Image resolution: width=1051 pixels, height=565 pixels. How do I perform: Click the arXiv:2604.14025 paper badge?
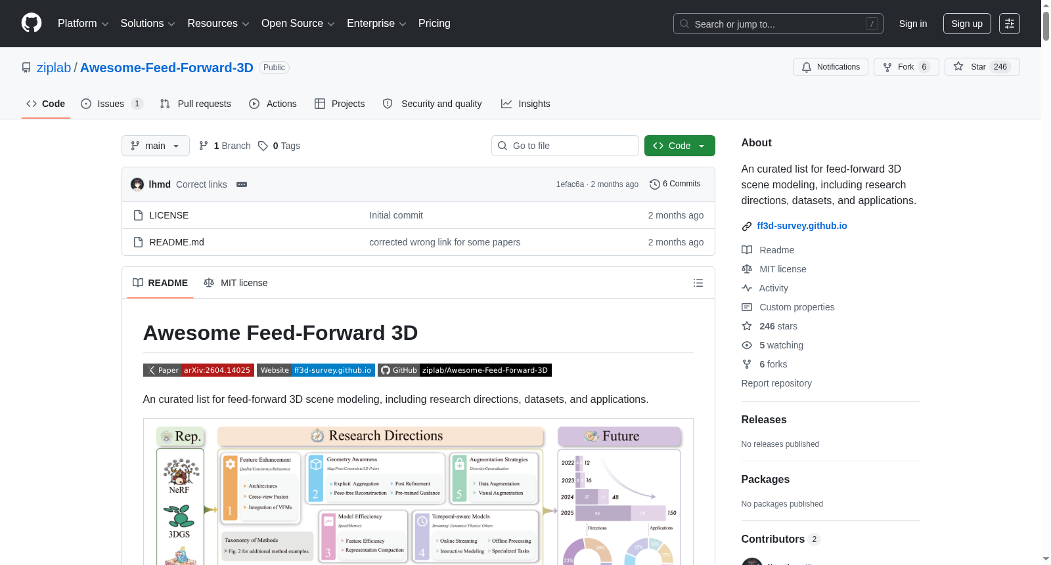point(198,370)
